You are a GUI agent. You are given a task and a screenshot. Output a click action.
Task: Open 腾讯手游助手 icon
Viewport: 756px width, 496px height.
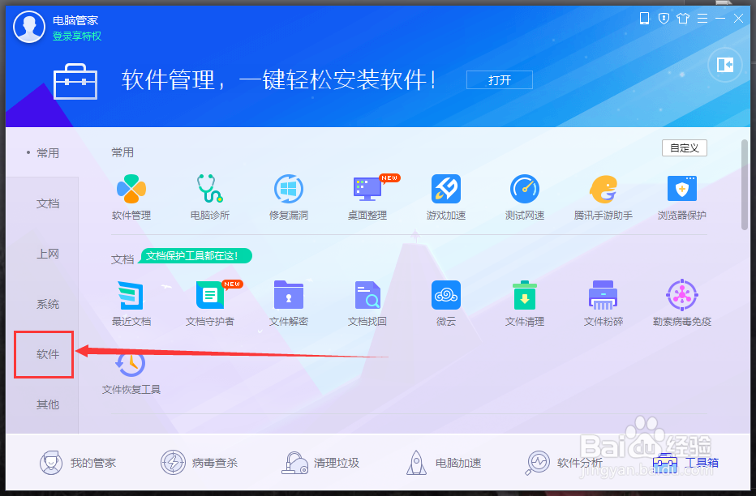(604, 189)
